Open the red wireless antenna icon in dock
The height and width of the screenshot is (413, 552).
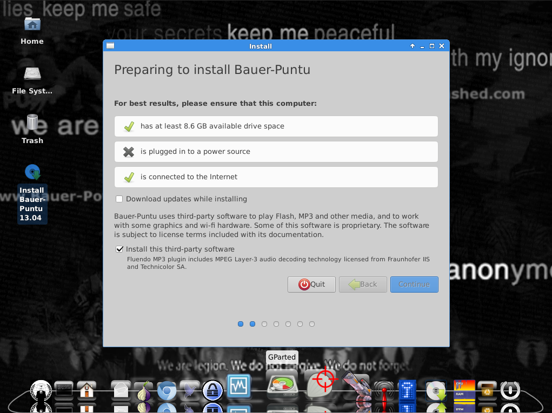(x=384, y=391)
